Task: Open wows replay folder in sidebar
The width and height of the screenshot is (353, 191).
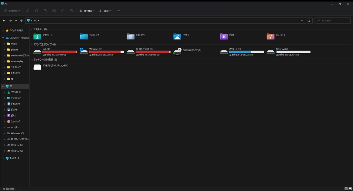Action: point(15,61)
